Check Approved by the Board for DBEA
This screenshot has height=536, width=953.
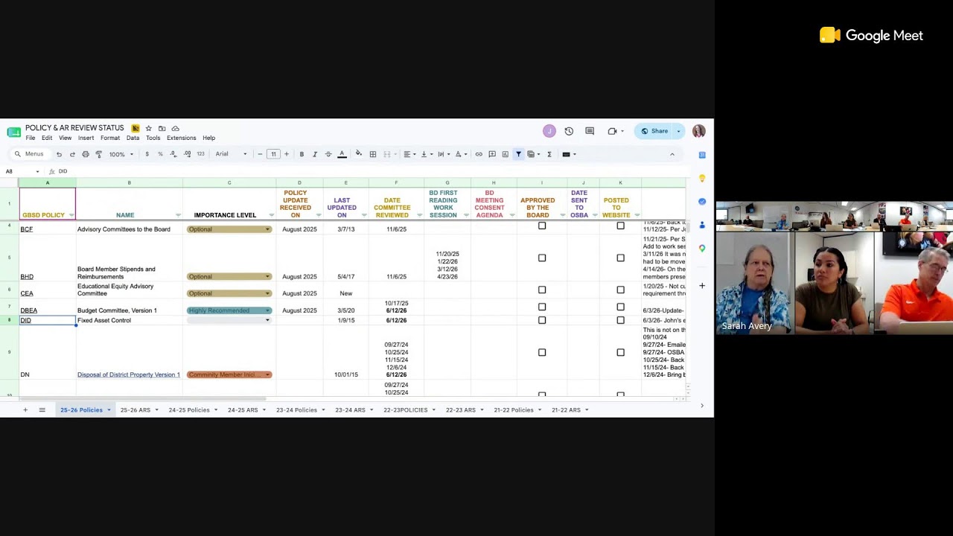coord(542,307)
